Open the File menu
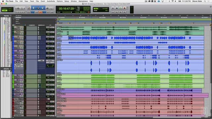 coord(16,1)
